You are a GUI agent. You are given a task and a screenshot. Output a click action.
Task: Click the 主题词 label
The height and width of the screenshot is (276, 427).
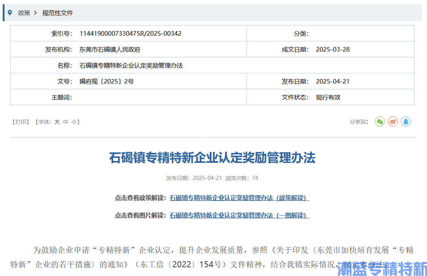pos(62,98)
